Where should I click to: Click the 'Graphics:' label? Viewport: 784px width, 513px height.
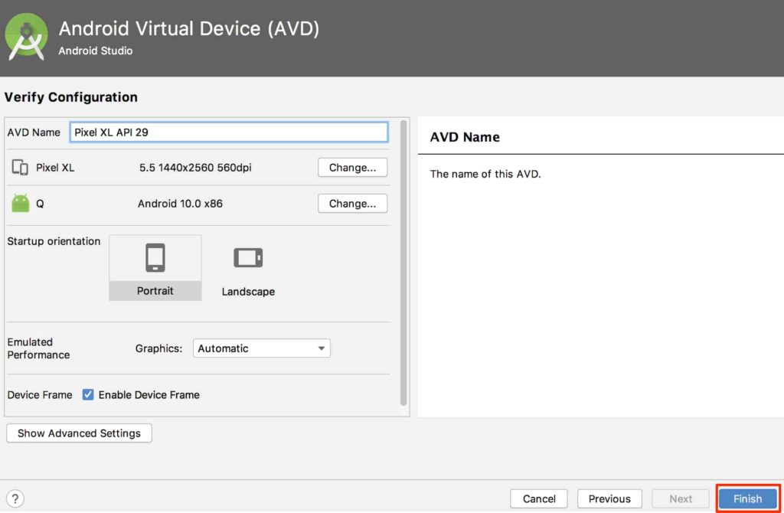pos(158,348)
